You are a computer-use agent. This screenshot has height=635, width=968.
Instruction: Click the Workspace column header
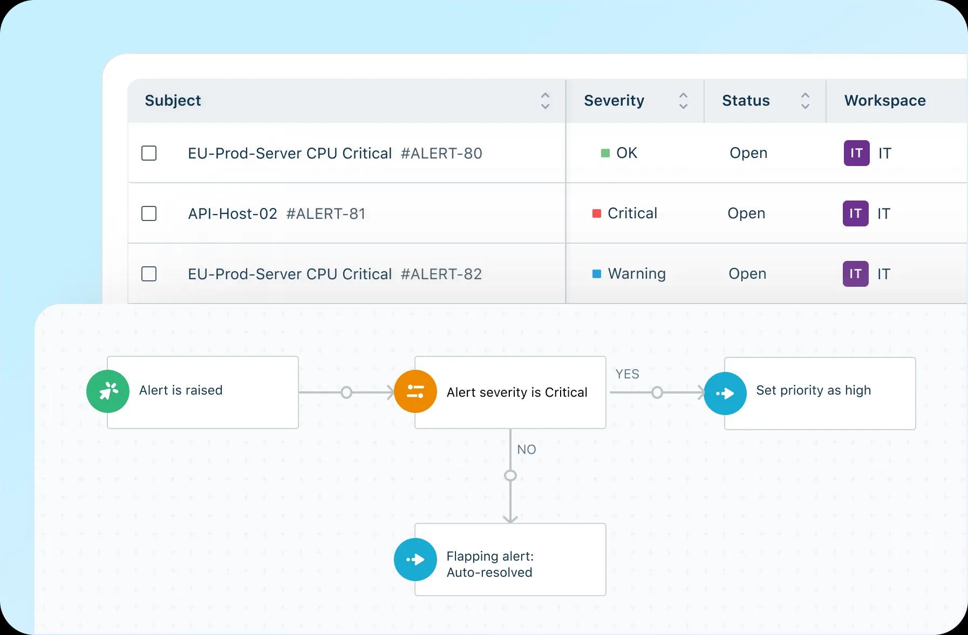[x=885, y=101]
